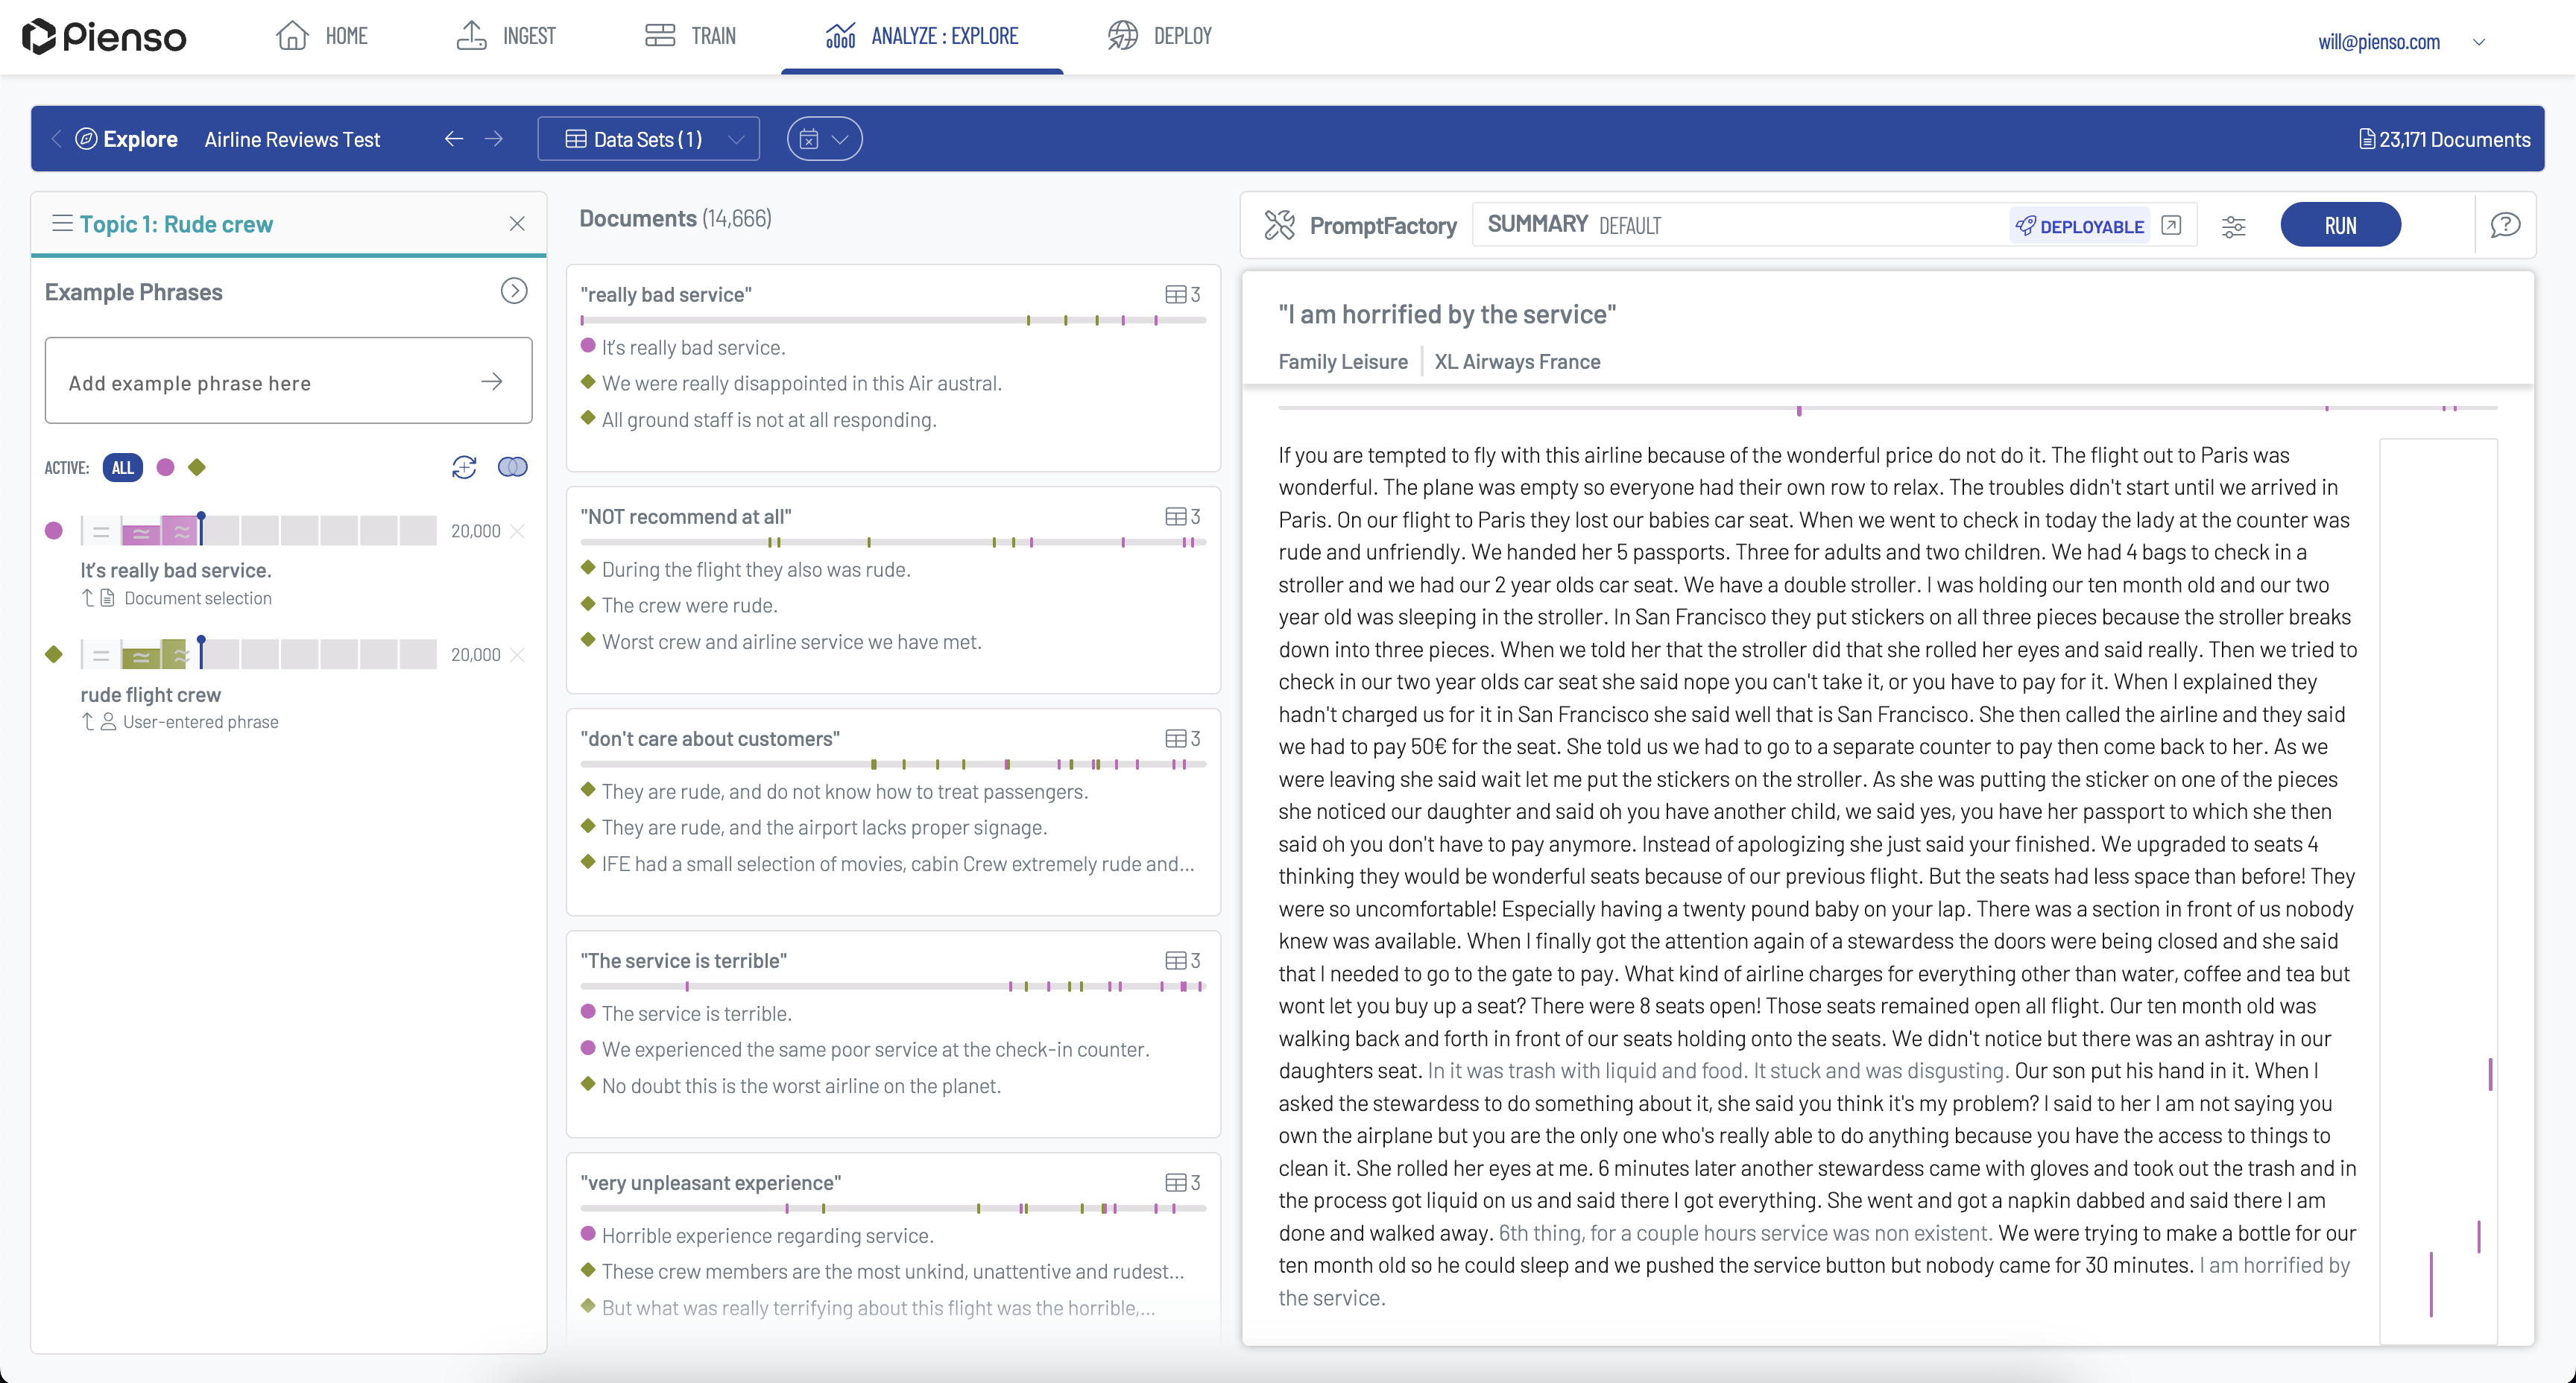Click the pink circle marker beside bad service slider
Image resolution: width=2576 pixels, height=1383 pixels.
pos(54,530)
